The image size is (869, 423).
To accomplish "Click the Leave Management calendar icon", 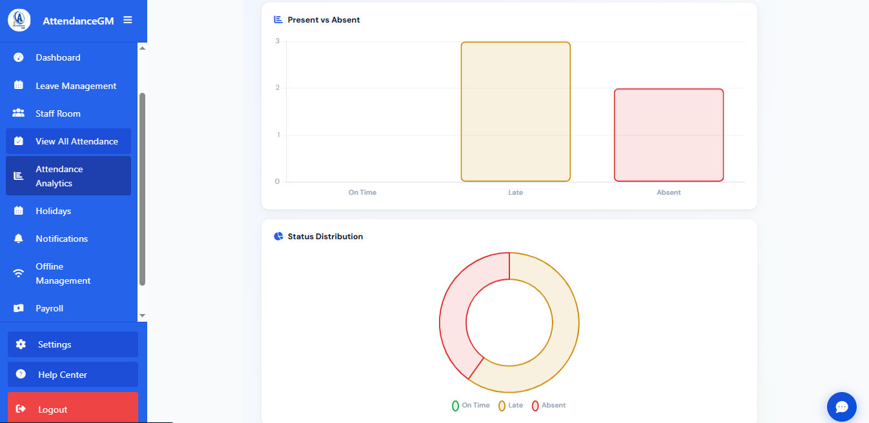I will pyautogui.click(x=19, y=85).
